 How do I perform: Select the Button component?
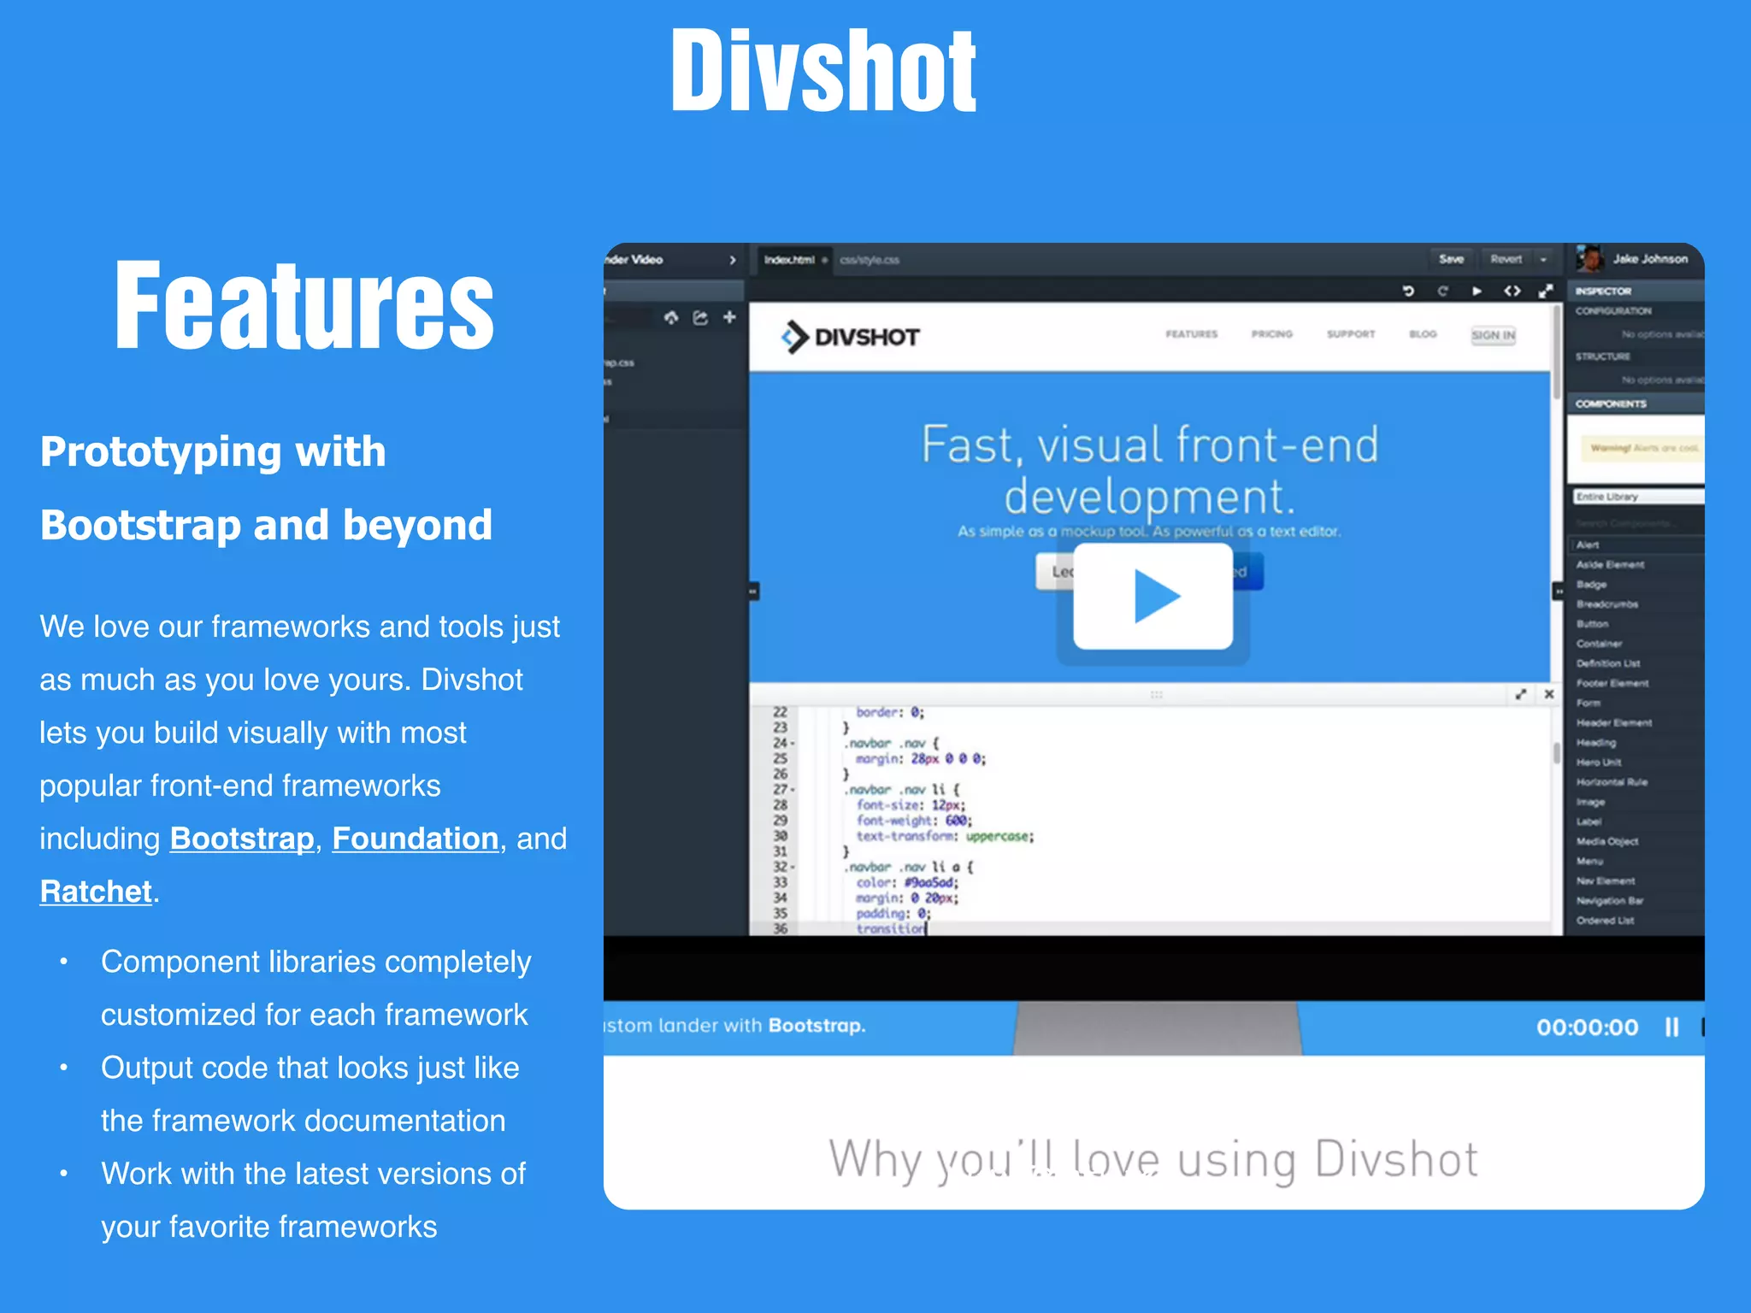(x=1636, y=623)
